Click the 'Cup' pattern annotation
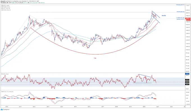 95,58
